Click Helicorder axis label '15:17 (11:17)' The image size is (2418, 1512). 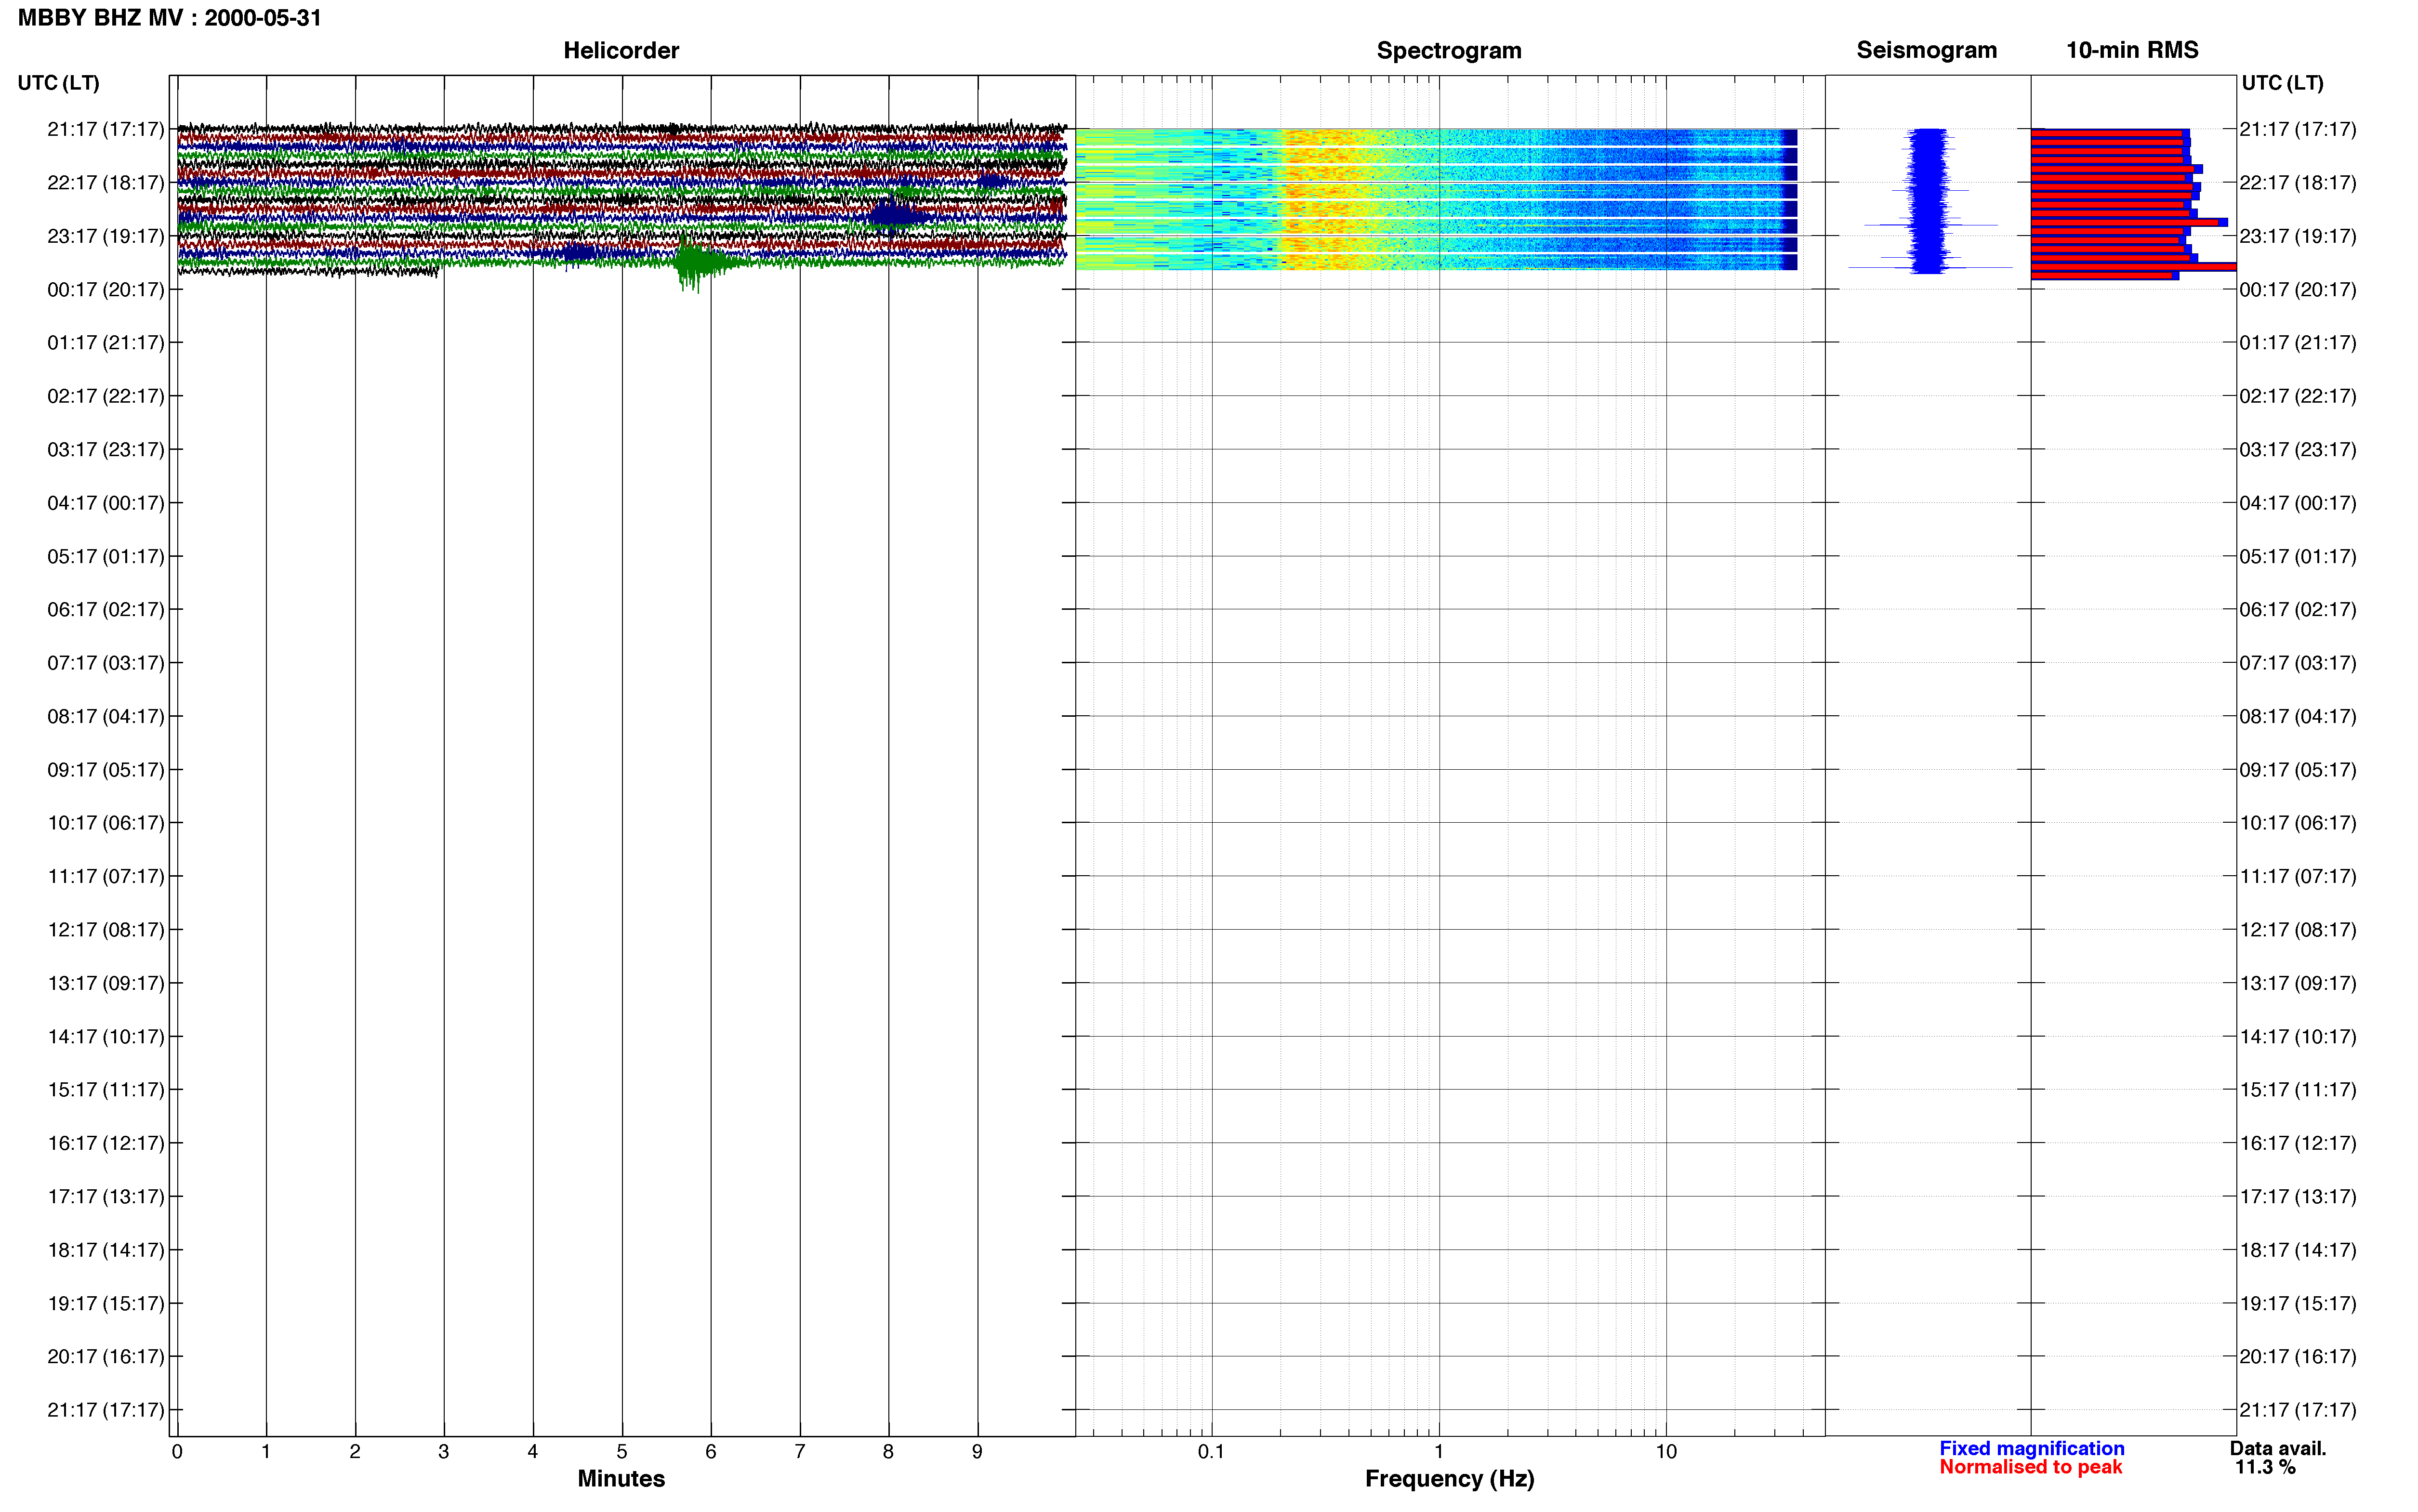click(x=105, y=1089)
